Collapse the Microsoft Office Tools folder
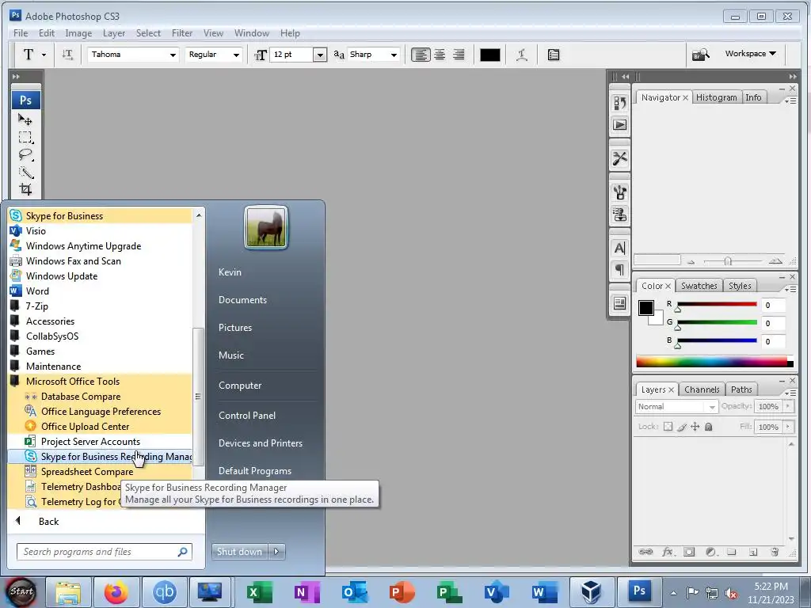The width and height of the screenshot is (811, 608). click(x=99, y=382)
